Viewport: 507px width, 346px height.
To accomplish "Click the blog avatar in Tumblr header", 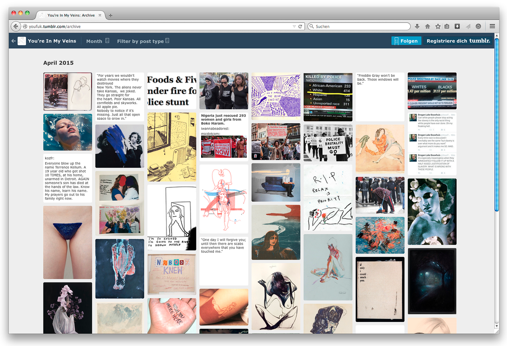I will tap(22, 41).
